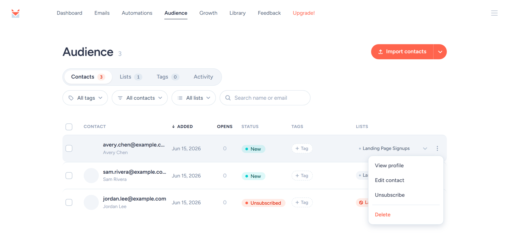The height and width of the screenshot is (236, 515).
Task: Switch to the Tags tab
Action: tap(168, 77)
